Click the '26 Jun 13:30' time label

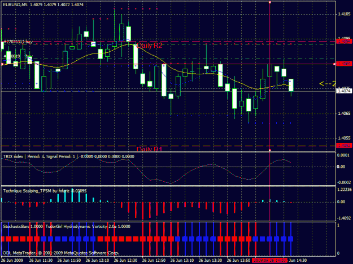[210, 261]
